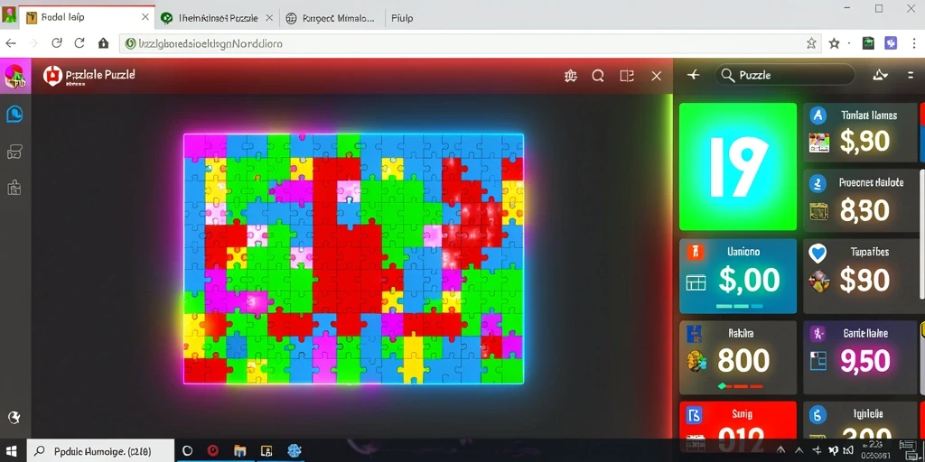Click the round blue 6 icon on Ignlele card
This screenshot has width=925, height=462.
tap(818, 415)
